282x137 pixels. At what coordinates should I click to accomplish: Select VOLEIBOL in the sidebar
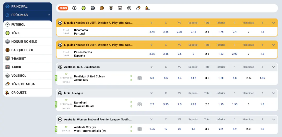point(19,75)
